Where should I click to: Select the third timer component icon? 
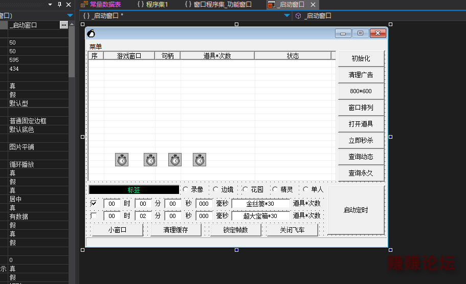pos(175,160)
